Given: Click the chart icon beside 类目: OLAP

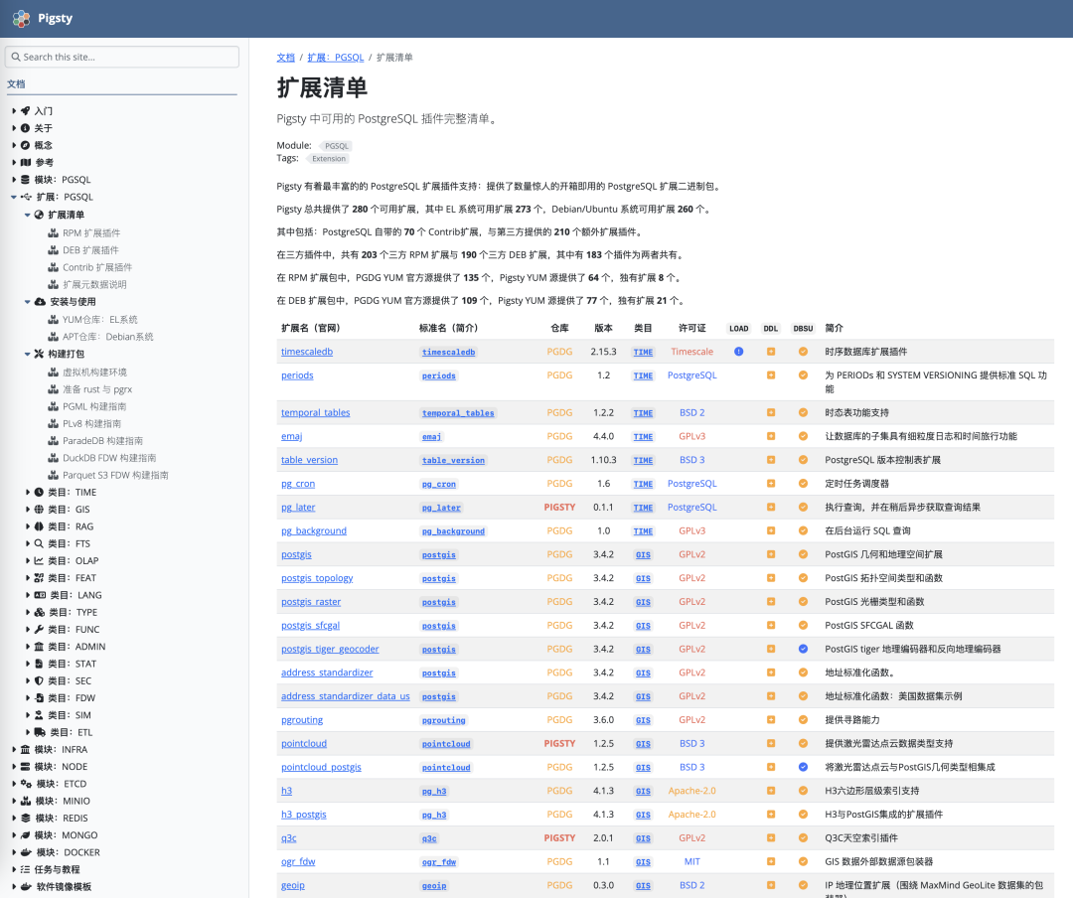Looking at the screenshot, I should (39, 560).
